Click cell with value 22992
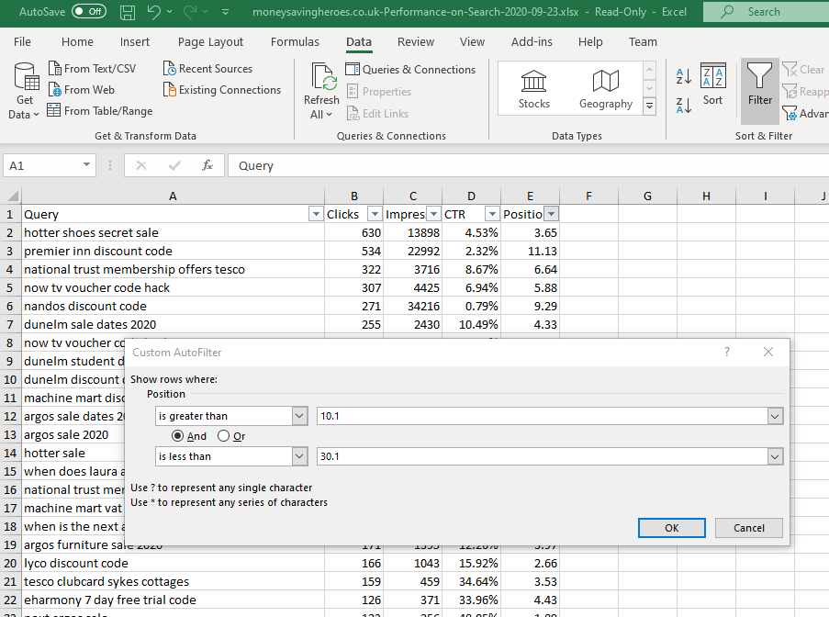This screenshot has width=829, height=617. pos(412,252)
